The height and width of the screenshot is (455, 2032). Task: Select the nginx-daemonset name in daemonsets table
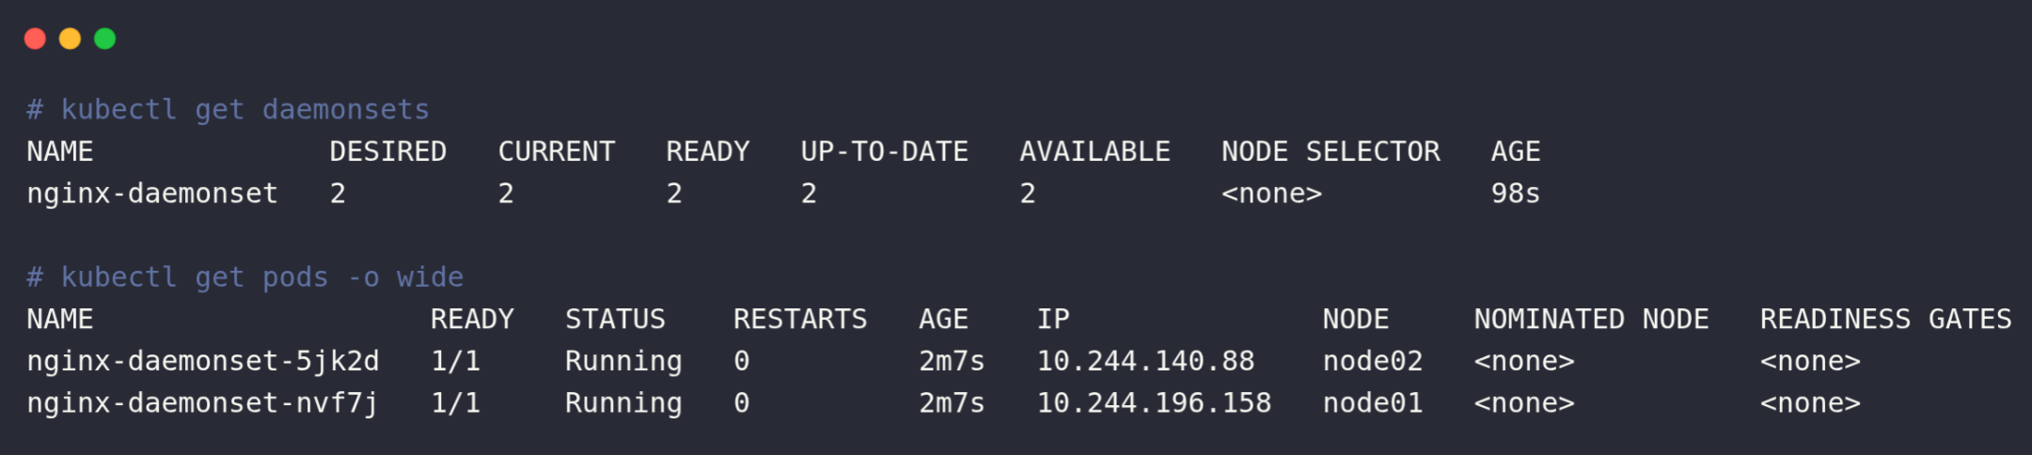152,194
